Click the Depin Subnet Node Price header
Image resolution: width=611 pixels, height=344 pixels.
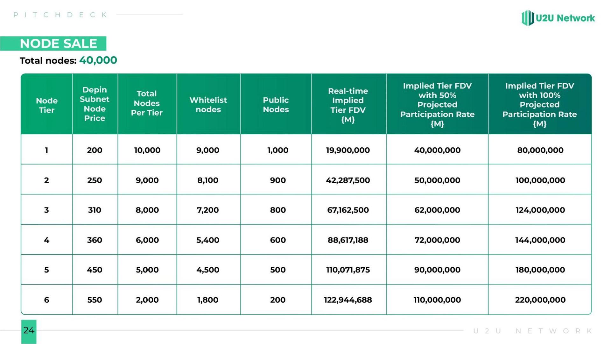point(95,104)
